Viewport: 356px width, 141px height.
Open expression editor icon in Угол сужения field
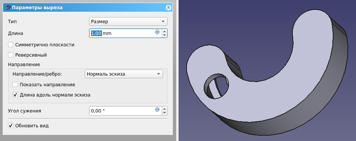(x=157, y=109)
